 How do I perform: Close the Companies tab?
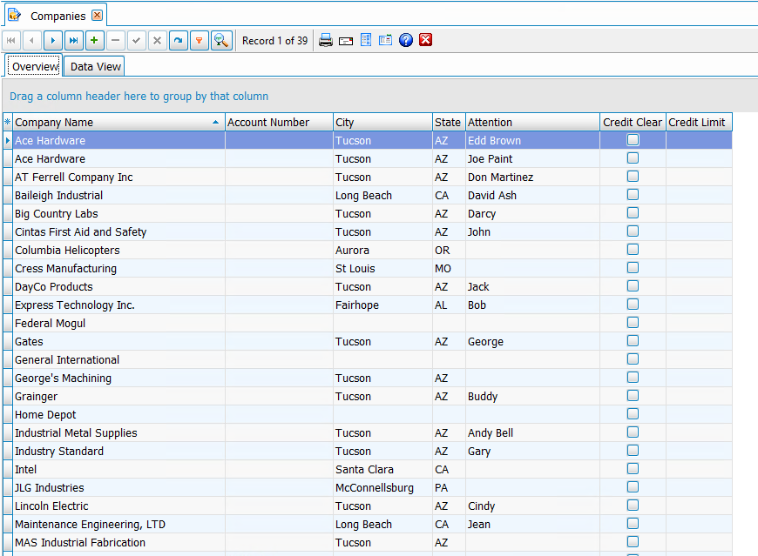(98, 16)
